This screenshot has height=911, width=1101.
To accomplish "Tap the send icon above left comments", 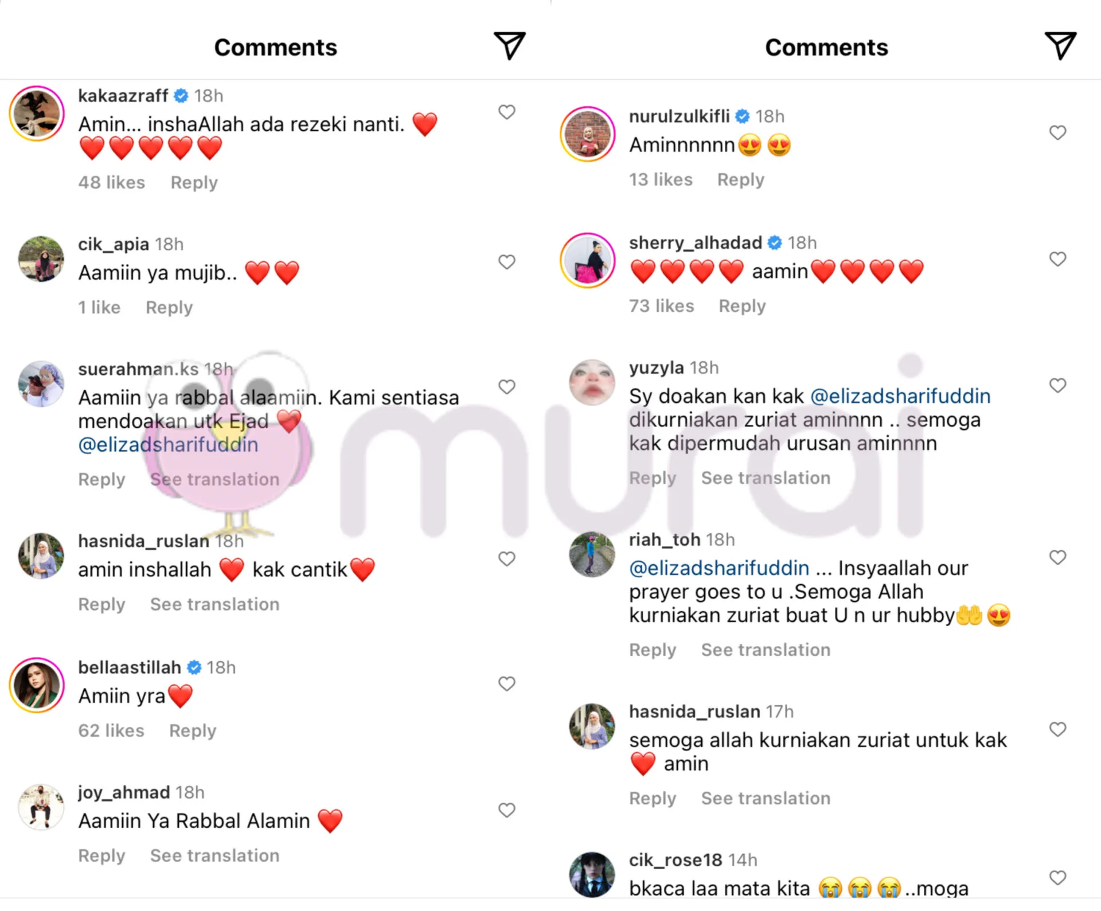I will click(509, 46).
